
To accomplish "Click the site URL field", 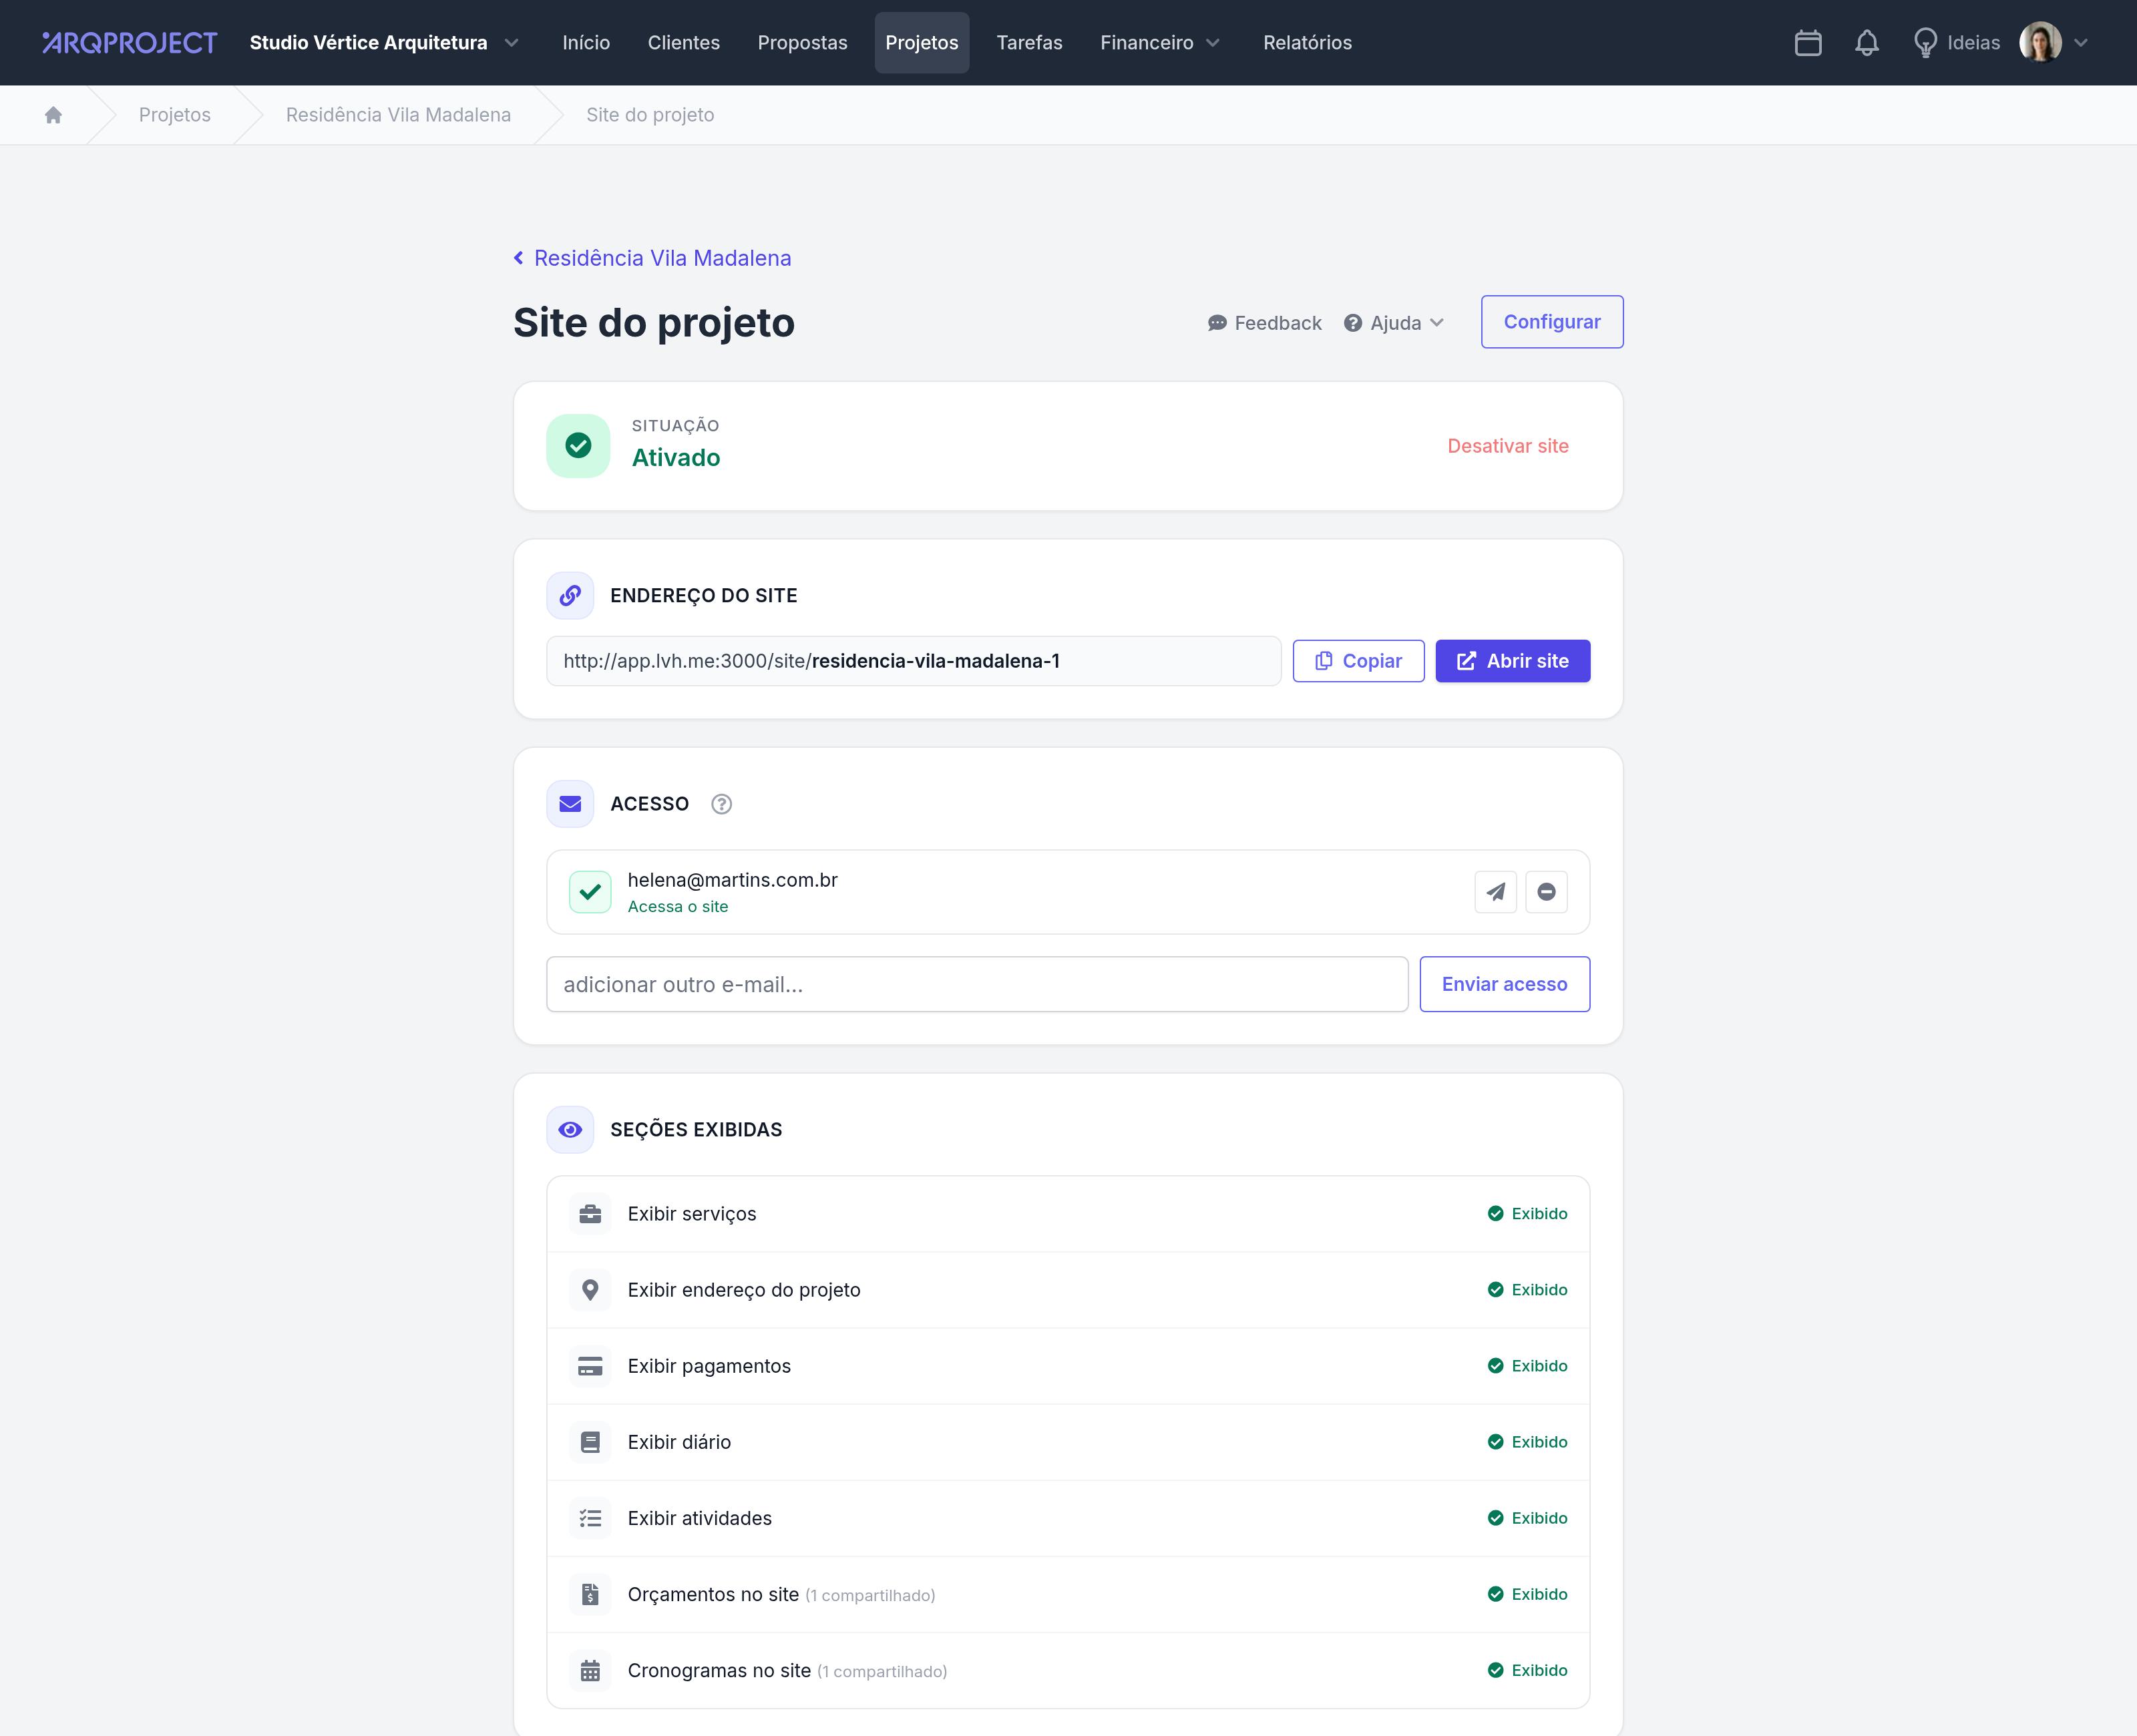I will 913,661.
